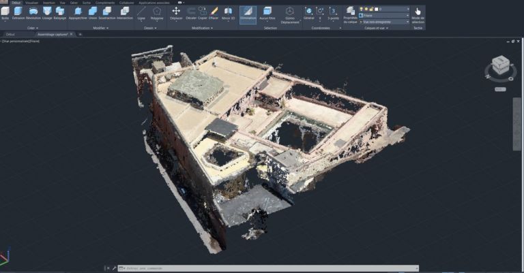Toggle the Élimination selection option
524x273 pixels.
248,14
